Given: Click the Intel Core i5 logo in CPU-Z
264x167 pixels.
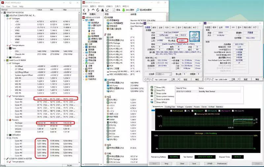Looking at the screenshot, I should point(194,36).
